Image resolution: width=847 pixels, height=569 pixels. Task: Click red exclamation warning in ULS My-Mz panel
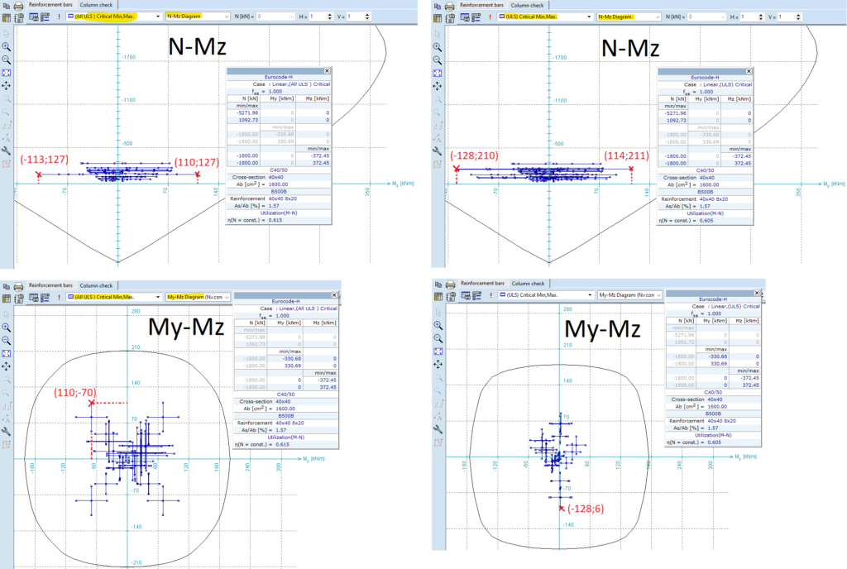490,295
